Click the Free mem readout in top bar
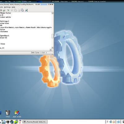 60,2
